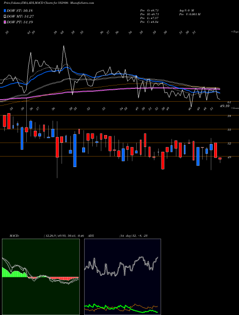
Task: Click the blue DOW ST legend swatch
Action: [5, 10]
